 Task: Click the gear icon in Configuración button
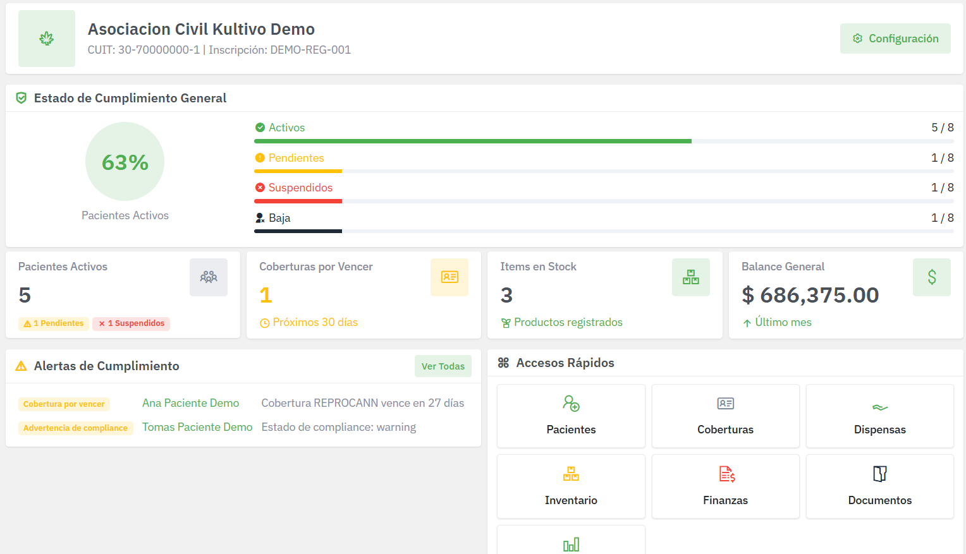click(858, 39)
